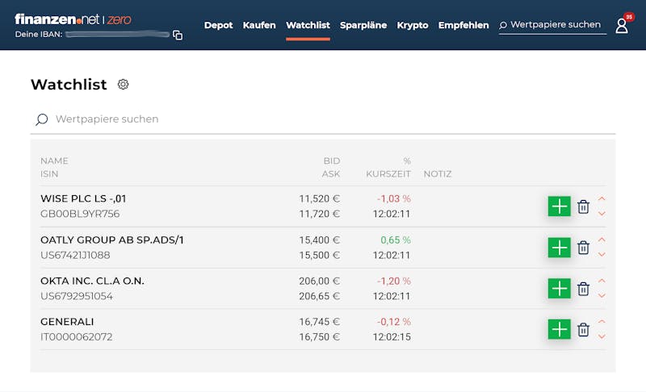The width and height of the screenshot is (646, 392).
Task: Click the NOTIZ column header
Action: (x=438, y=174)
